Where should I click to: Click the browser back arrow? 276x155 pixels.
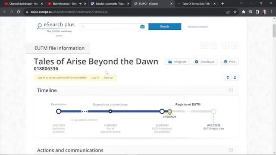pyautogui.click(x=5, y=12)
